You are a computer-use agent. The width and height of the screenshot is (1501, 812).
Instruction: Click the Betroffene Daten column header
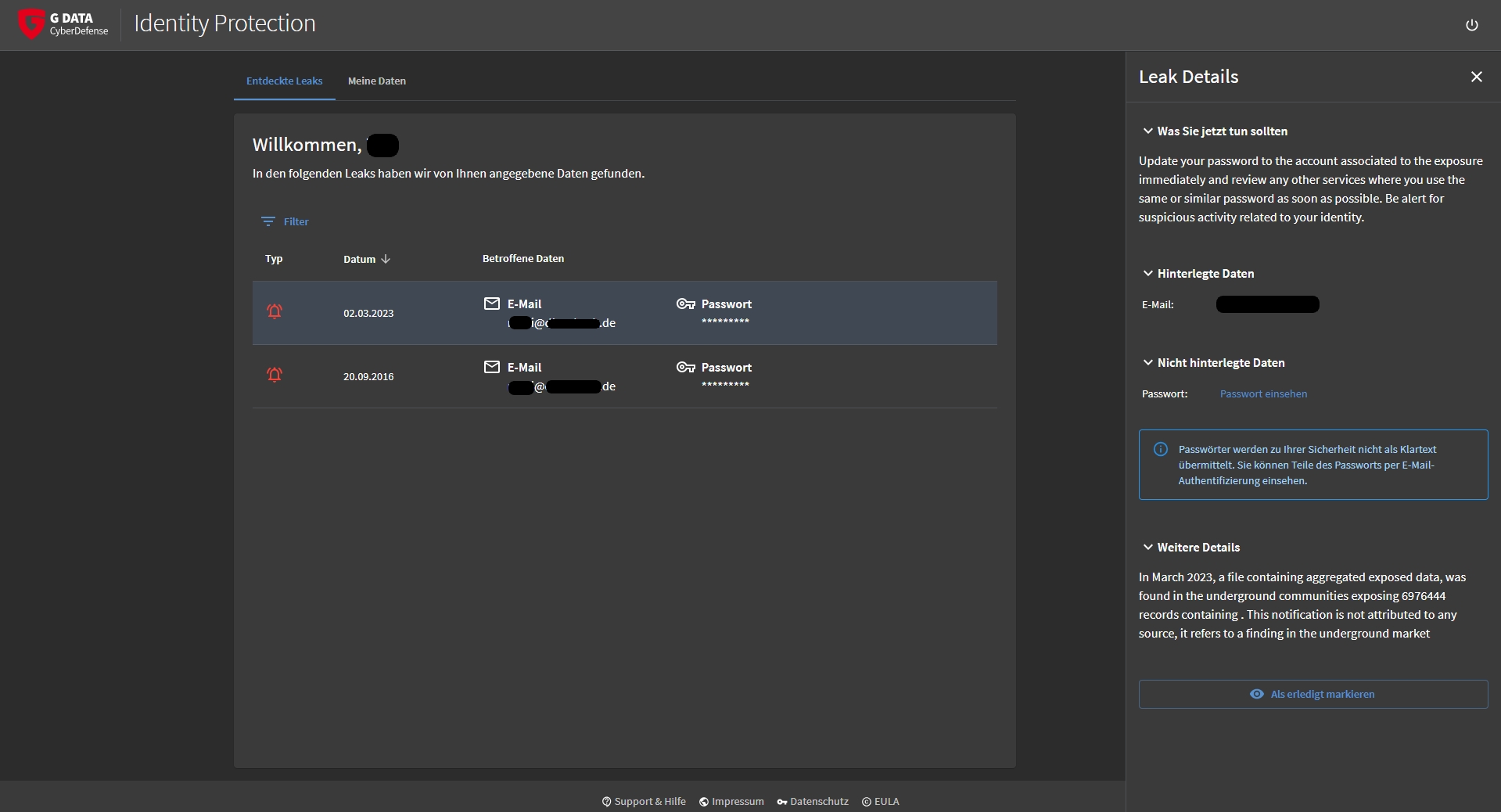[x=522, y=258]
